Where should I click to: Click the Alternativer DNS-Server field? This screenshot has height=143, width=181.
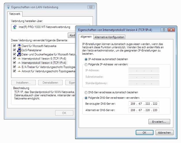(143, 110)
